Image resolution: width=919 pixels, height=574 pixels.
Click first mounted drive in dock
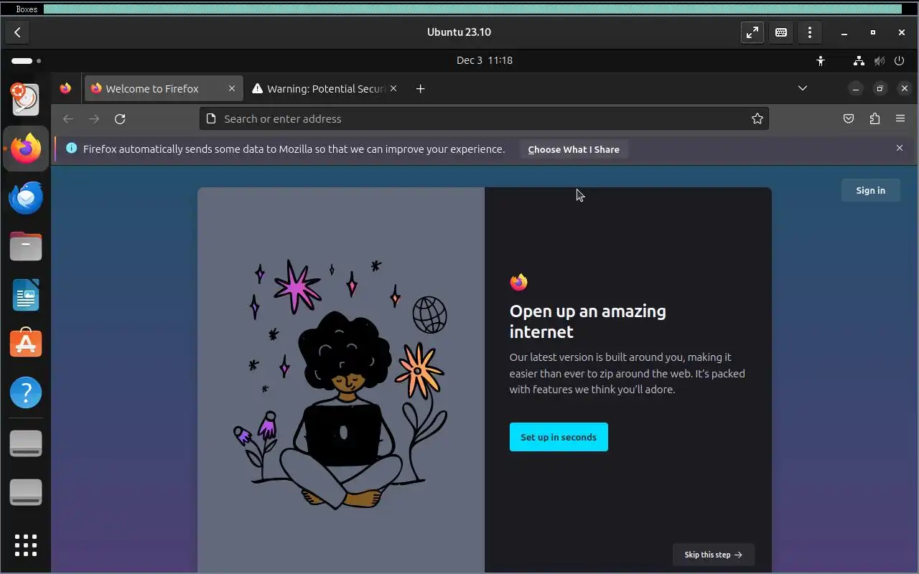(x=26, y=443)
